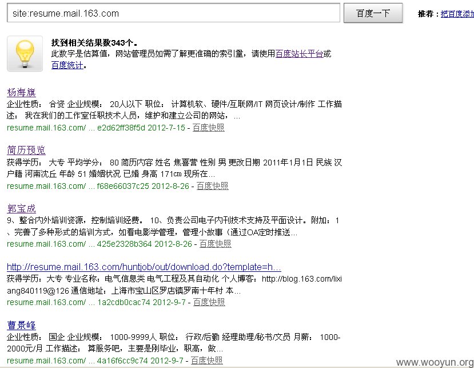The height and width of the screenshot is (368, 474).
Task: Open the 把百度添加 recommendation link
Action: click(x=457, y=14)
